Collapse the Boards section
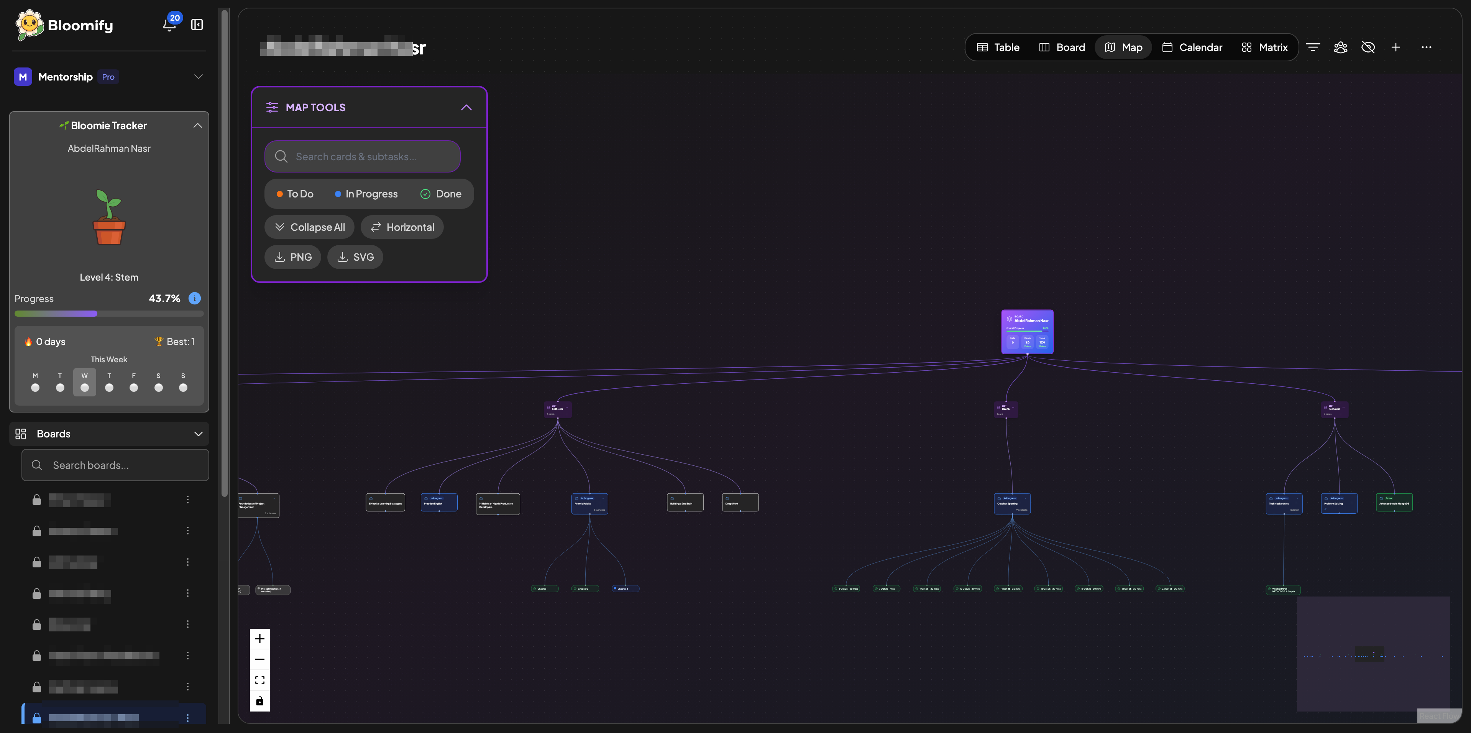 point(198,434)
